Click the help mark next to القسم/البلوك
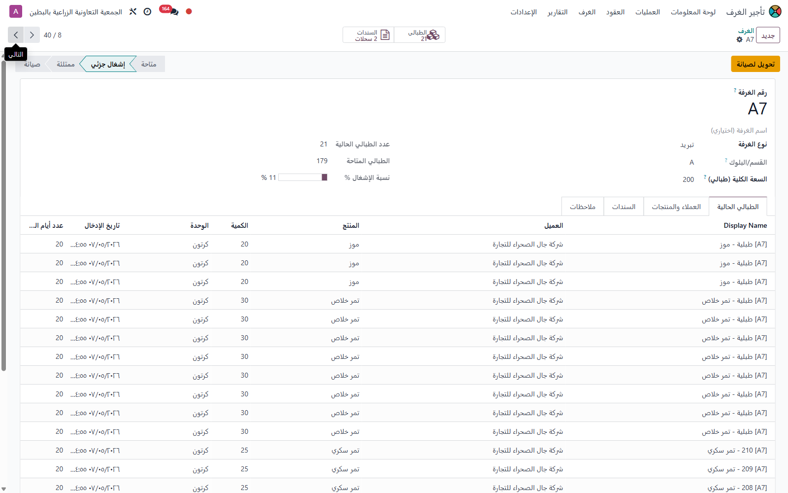 click(x=726, y=160)
